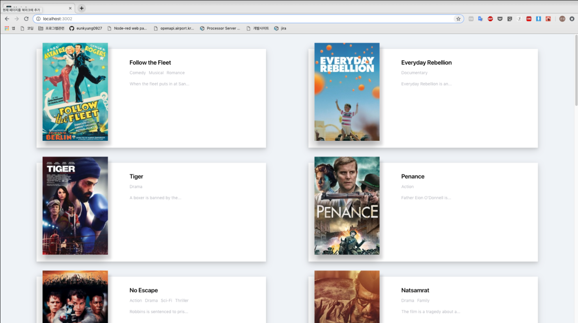Select the Everyday Rebellion title

click(x=426, y=62)
